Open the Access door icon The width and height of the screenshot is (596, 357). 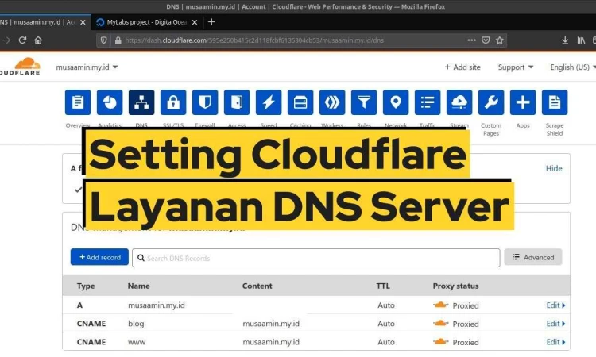point(237,102)
